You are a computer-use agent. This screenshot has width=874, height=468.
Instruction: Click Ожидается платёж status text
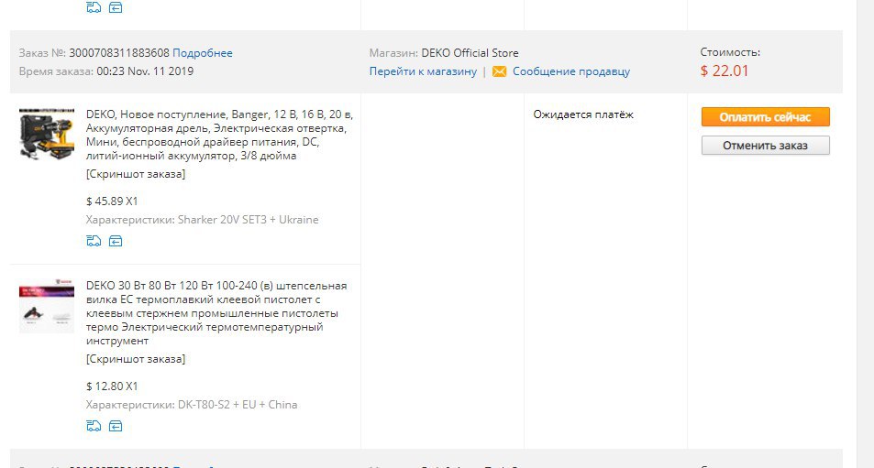pos(583,114)
